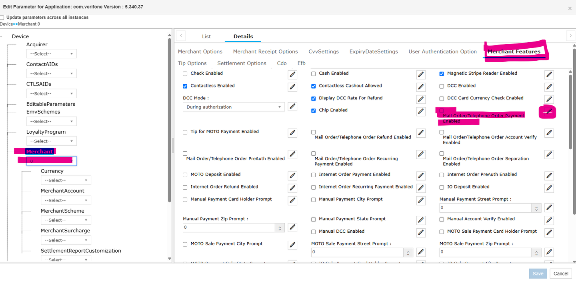Viewport: 576px width, 283px height.
Task: Uncheck the Contactless Enabled checkbox
Action: pos(185,86)
